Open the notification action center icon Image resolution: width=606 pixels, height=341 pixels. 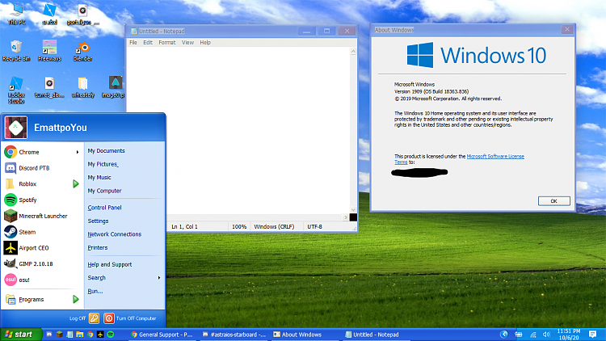tap(592, 334)
